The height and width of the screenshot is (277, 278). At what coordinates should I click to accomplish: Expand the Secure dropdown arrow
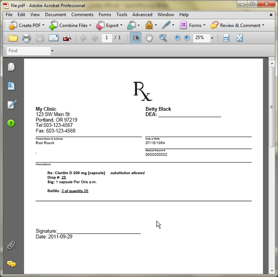pos(156,25)
